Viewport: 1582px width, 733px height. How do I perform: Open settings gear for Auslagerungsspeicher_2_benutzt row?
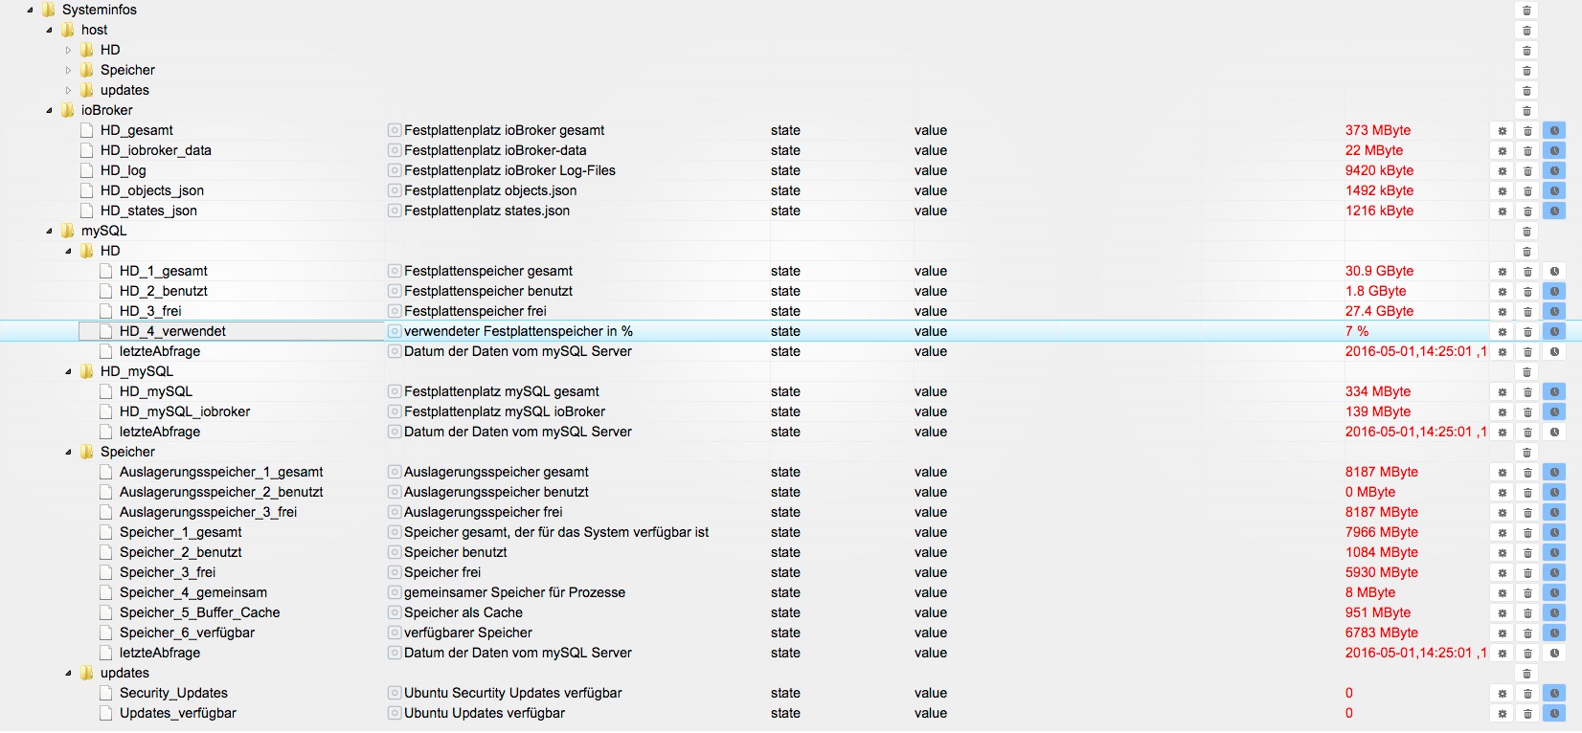click(1503, 493)
